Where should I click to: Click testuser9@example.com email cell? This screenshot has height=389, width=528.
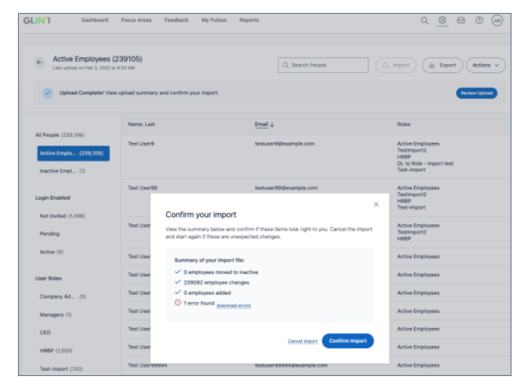coord(285,144)
